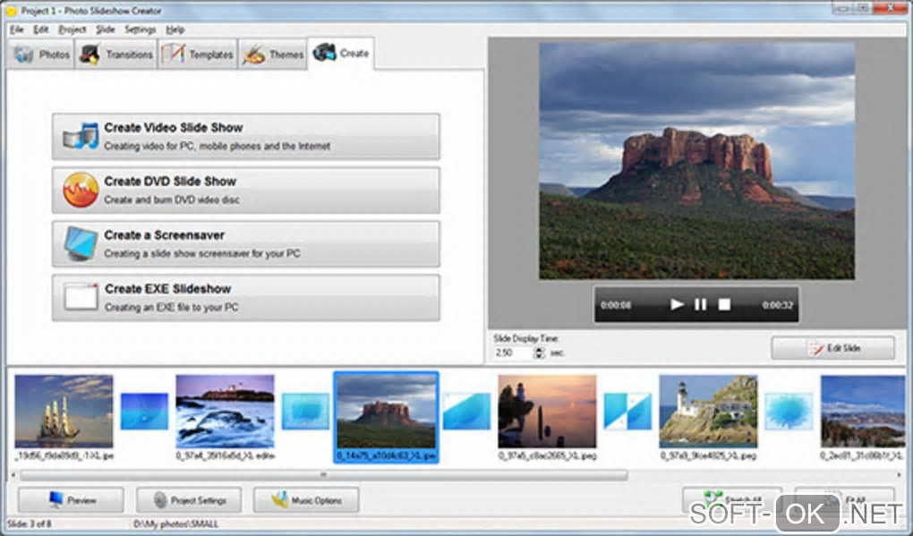Click the slide strip horizontal scrollbar
913x536 pixels.
coord(324,475)
